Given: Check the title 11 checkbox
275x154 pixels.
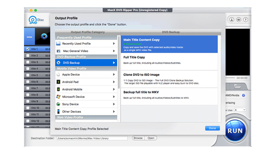Looking at the screenshot, I should pos(28,114).
